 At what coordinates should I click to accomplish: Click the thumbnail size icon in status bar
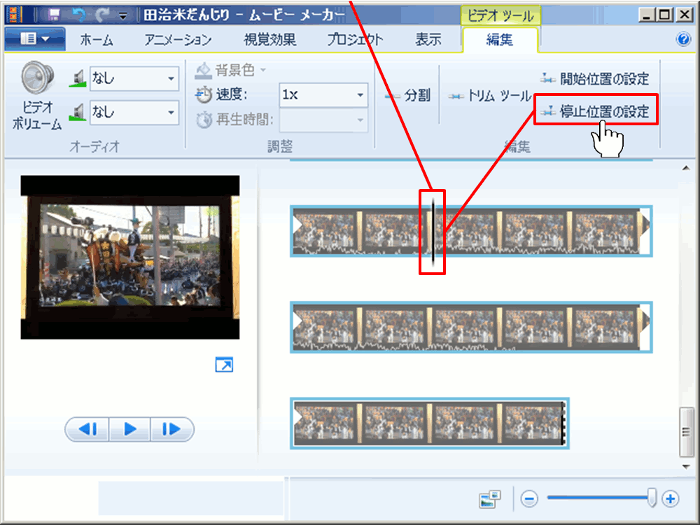pyautogui.click(x=490, y=499)
